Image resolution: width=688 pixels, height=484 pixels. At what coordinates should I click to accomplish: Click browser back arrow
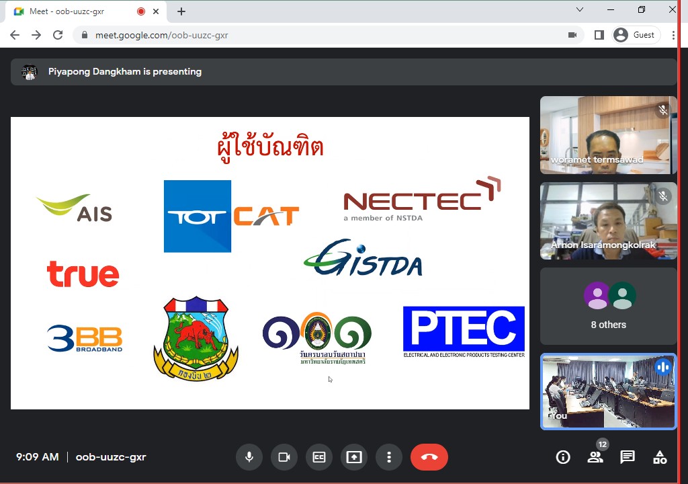(15, 35)
